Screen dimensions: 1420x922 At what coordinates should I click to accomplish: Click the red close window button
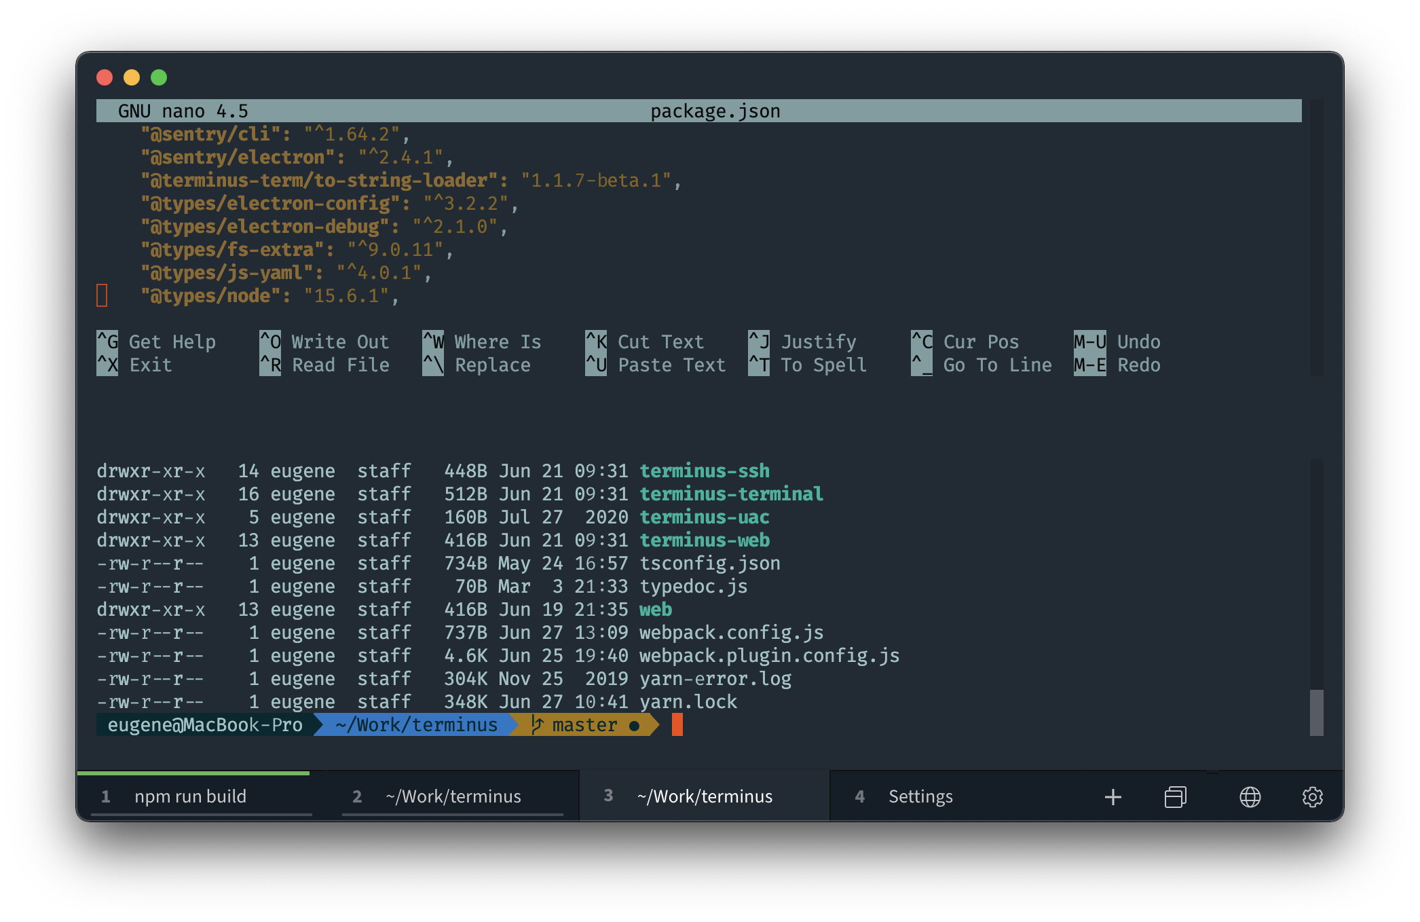pos(105,77)
